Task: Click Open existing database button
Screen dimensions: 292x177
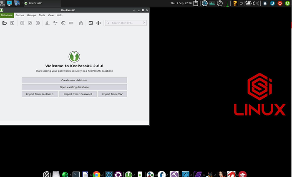Action: tap(74, 87)
